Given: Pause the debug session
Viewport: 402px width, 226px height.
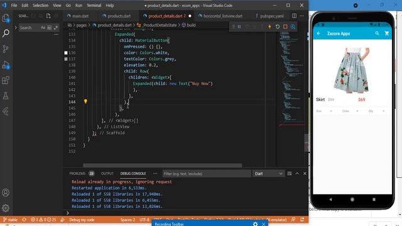Looking at the screenshot, I should pos(239,26).
